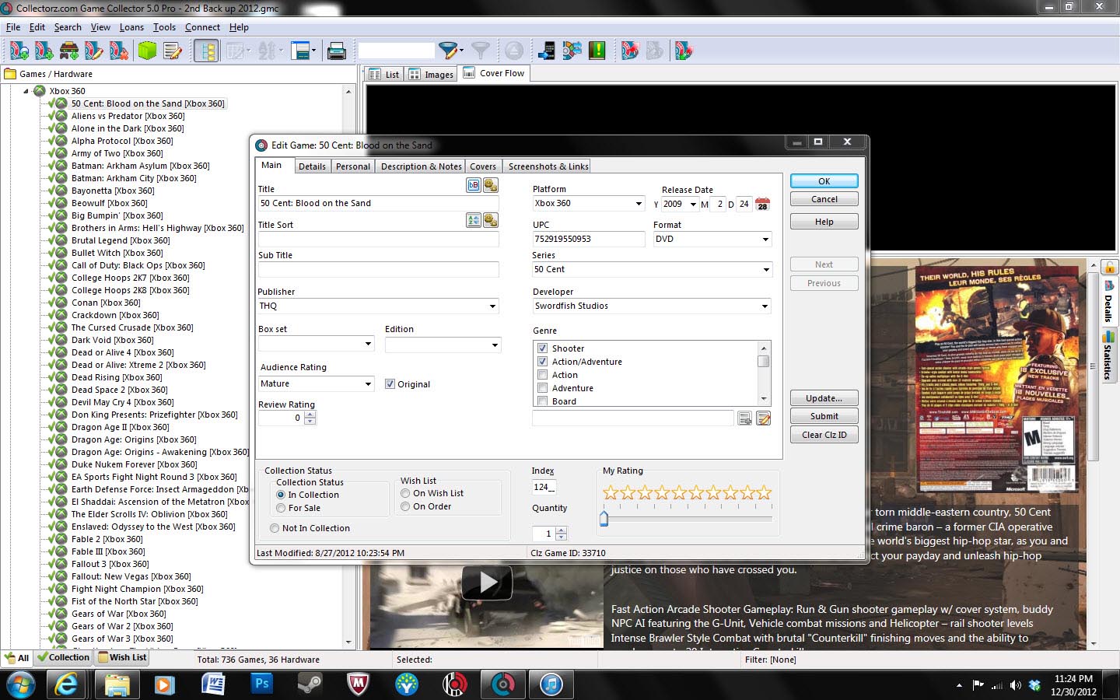The height and width of the screenshot is (700, 1120).
Task: Click the A-Z icon above Title Sort field
Action: tap(474, 221)
